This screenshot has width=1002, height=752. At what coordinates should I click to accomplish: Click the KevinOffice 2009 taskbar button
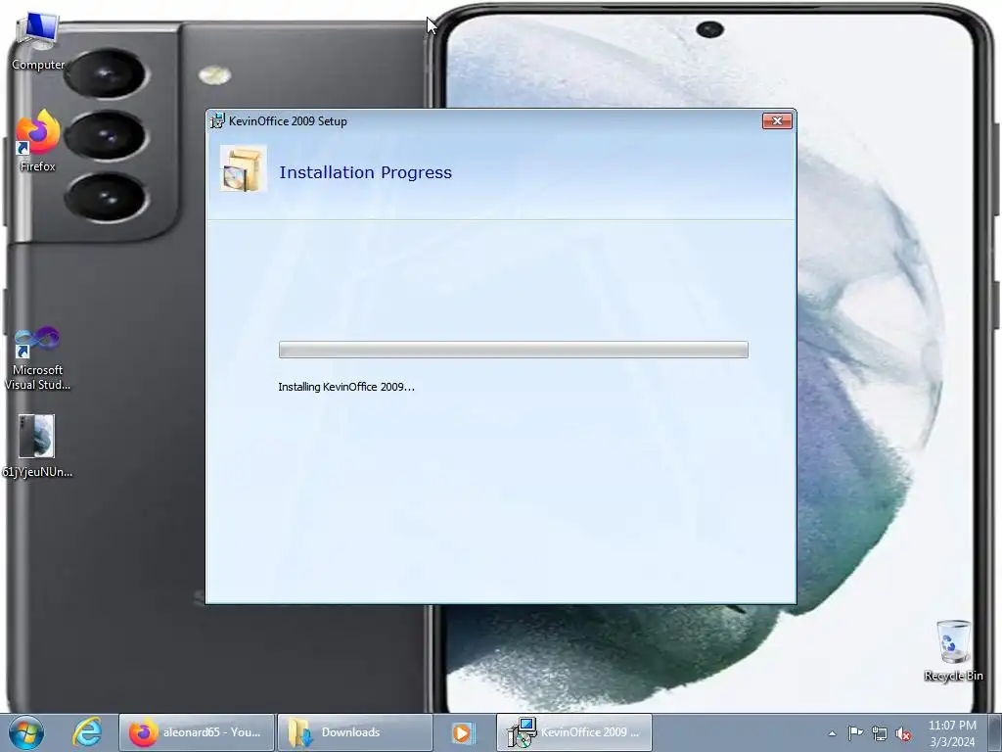[573, 732]
